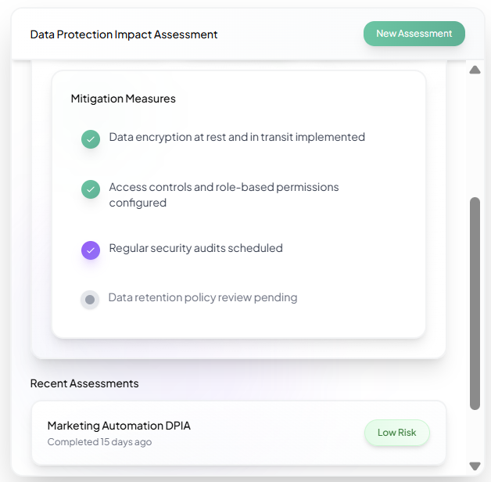Click the 'Regular security audits scheduled' label
This screenshot has width=491, height=482.
195,248
